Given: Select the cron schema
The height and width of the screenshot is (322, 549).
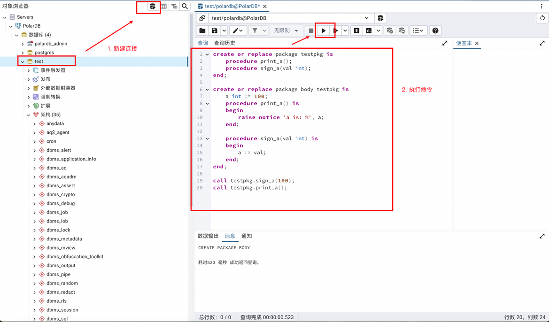Looking at the screenshot, I should [51, 141].
